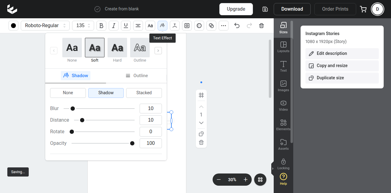Open the font size 135 selector
This screenshot has width=391, height=193.
(83, 26)
